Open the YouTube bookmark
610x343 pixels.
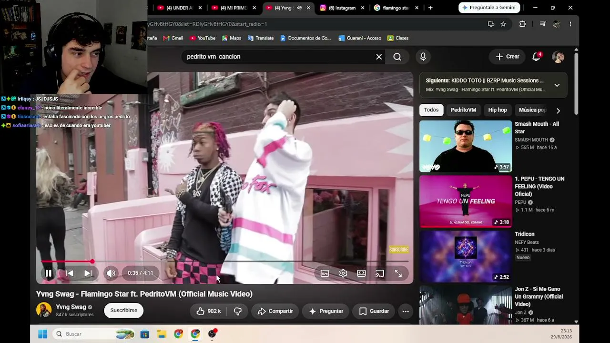point(202,38)
